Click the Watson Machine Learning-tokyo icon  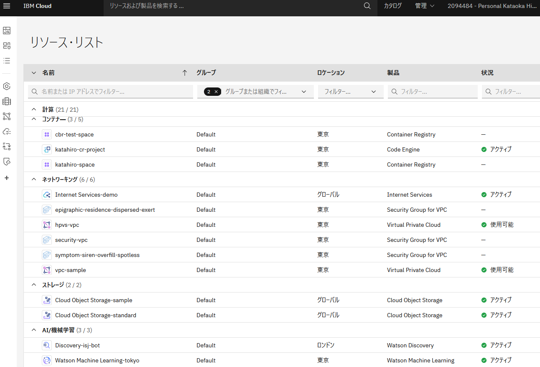point(47,360)
